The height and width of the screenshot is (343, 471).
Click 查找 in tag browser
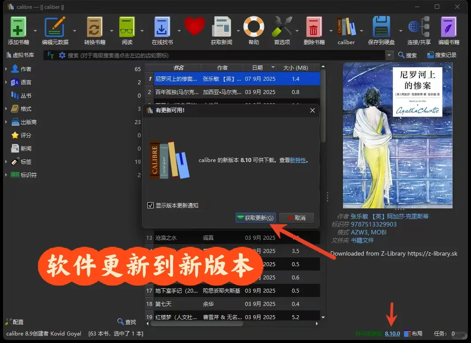pyautogui.click(x=126, y=322)
